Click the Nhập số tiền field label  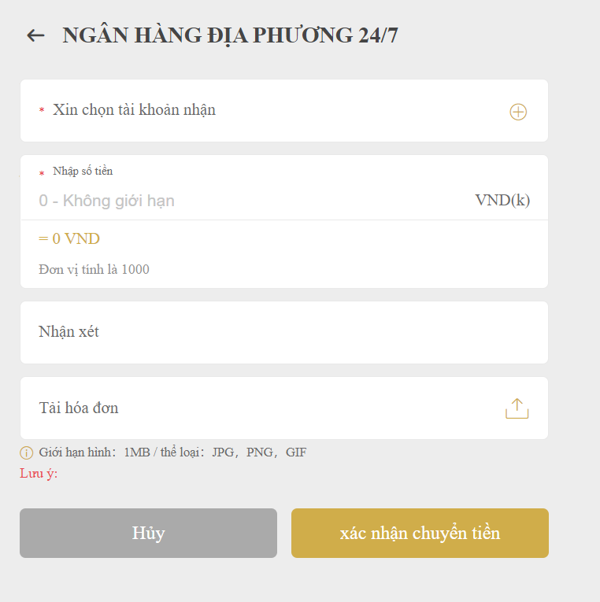(x=83, y=171)
